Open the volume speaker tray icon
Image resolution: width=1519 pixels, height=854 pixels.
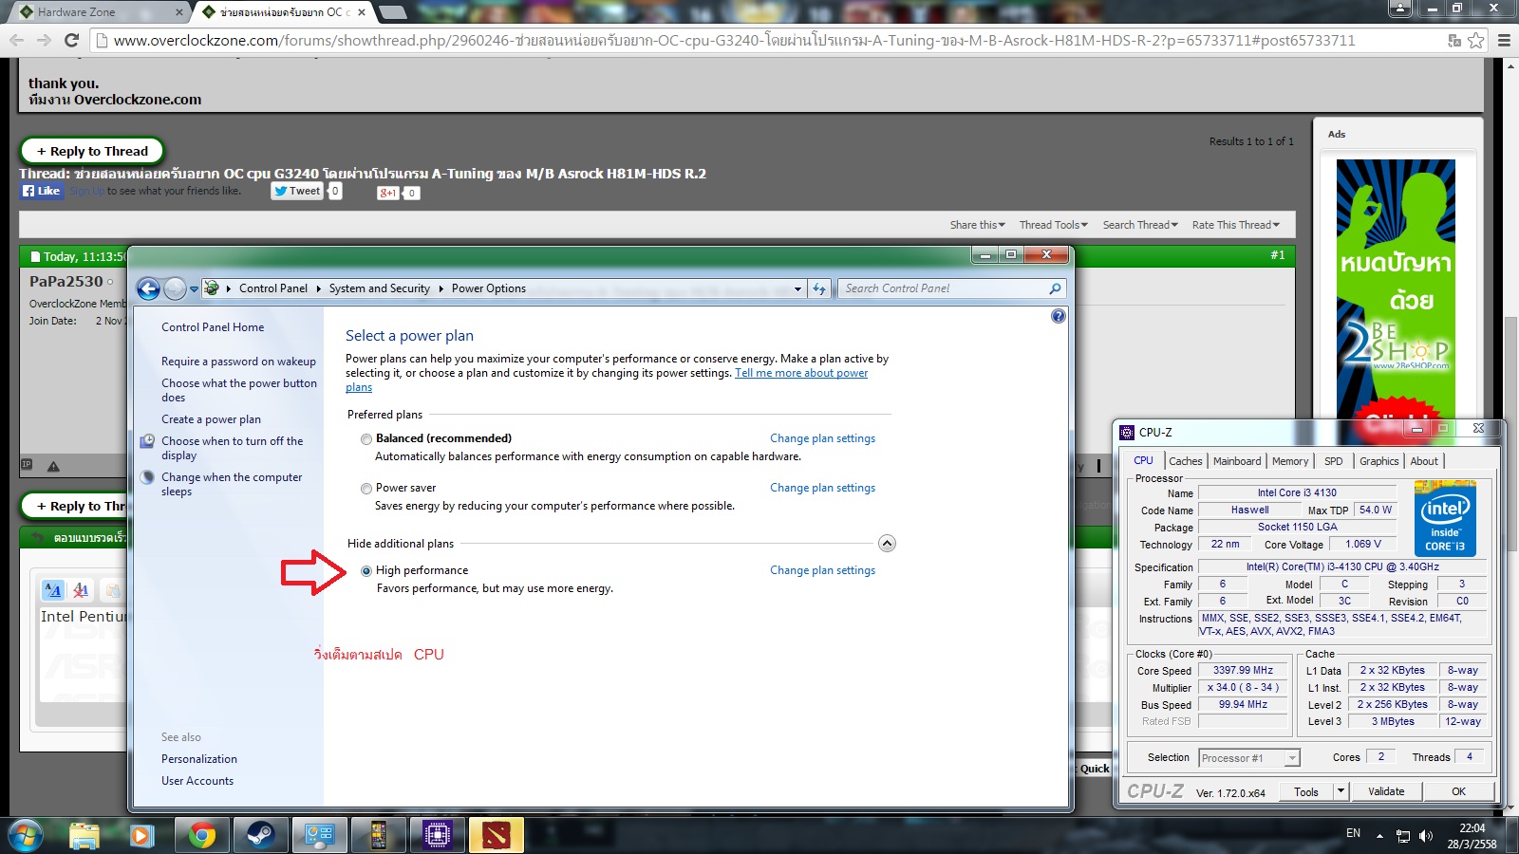point(1426,836)
